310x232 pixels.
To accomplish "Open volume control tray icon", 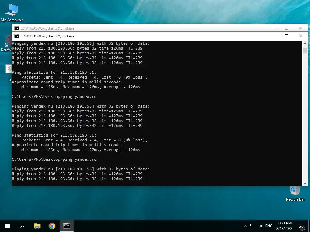I will point(260,226).
